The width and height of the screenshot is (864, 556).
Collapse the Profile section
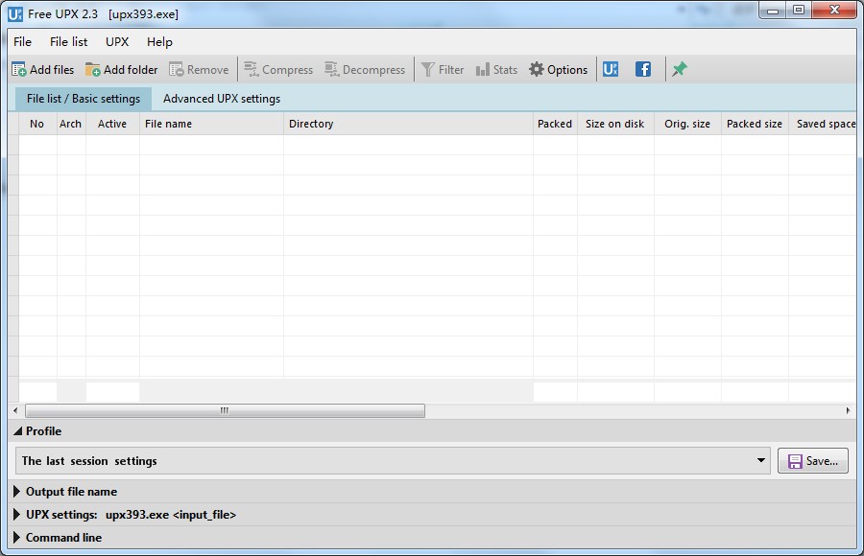click(x=18, y=431)
